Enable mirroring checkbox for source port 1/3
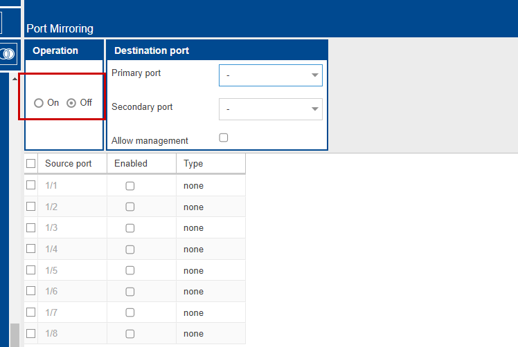 [130, 228]
